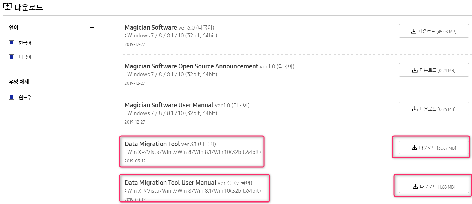Image resolution: width=472 pixels, height=204 pixels.
Task: Download Magician User Manual 0.26 MB
Action: coord(434,109)
